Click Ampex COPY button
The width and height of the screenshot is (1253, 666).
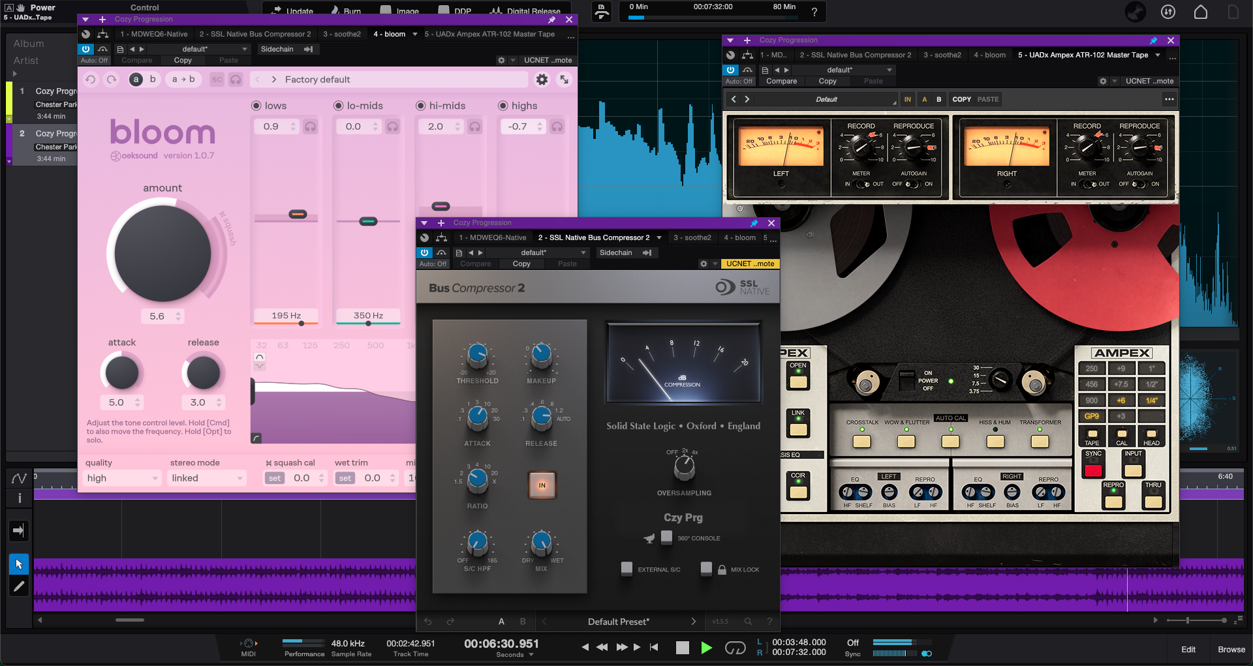pyautogui.click(x=961, y=100)
